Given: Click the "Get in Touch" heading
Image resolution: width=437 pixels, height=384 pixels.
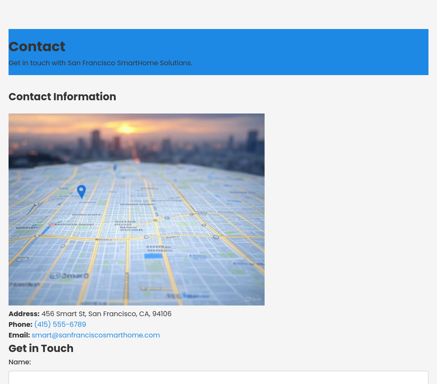Looking at the screenshot, I should tap(41, 349).
